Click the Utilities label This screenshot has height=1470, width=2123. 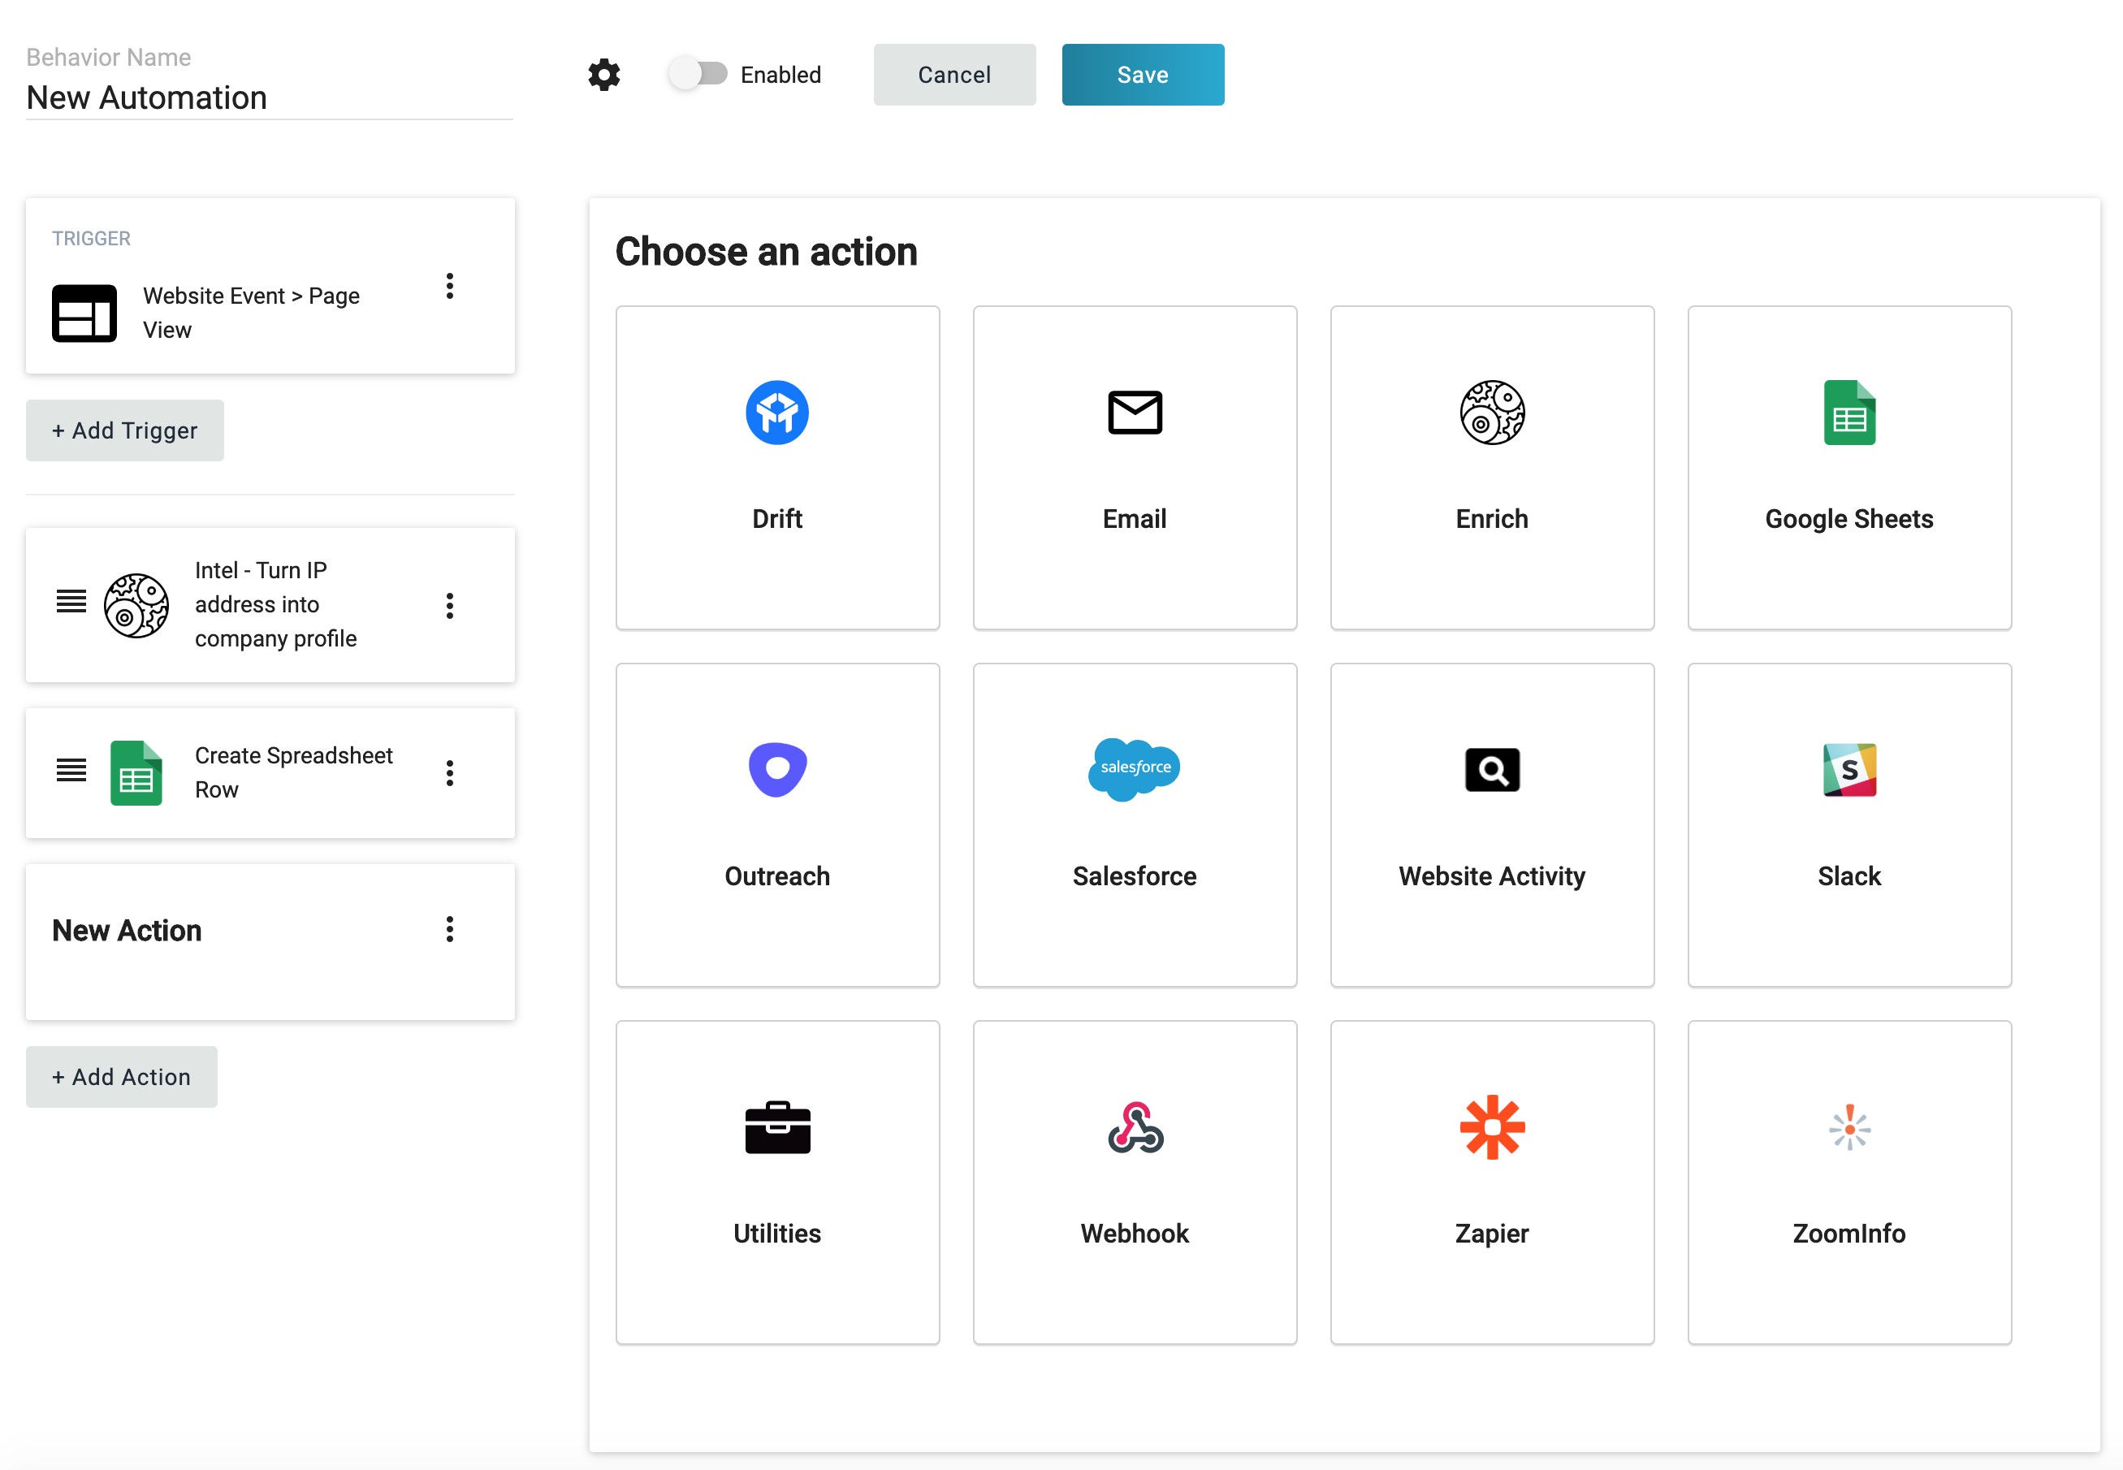777,1234
